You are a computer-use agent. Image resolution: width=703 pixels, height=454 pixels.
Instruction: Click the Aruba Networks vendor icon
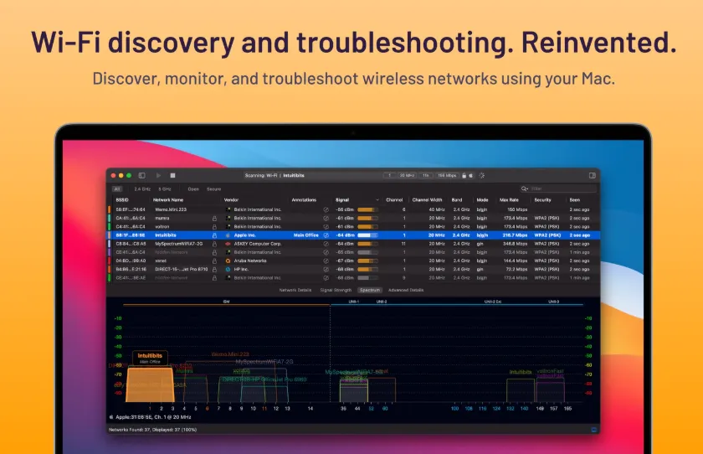pos(228,261)
